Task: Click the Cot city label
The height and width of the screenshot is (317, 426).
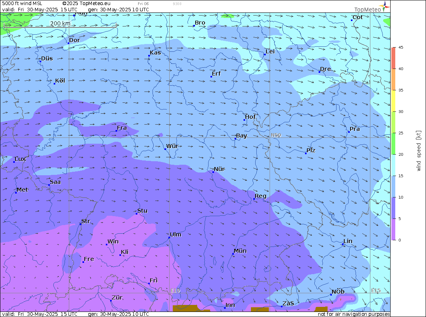Action: click(358, 17)
